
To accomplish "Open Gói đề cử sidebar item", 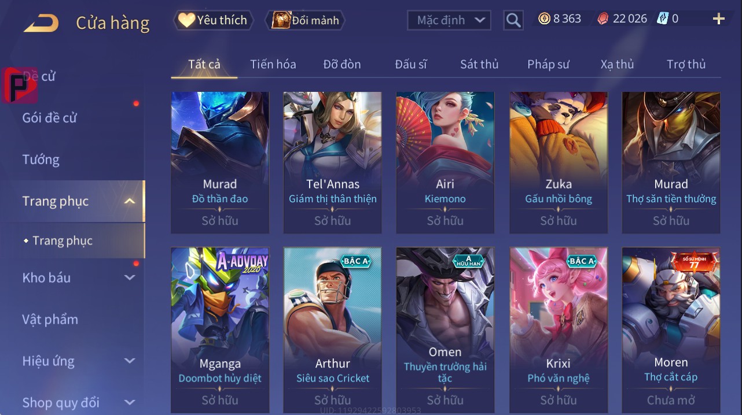I will pyautogui.click(x=50, y=118).
